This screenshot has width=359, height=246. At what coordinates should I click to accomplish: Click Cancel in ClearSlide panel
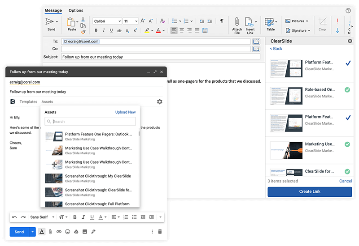[x=346, y=181]
